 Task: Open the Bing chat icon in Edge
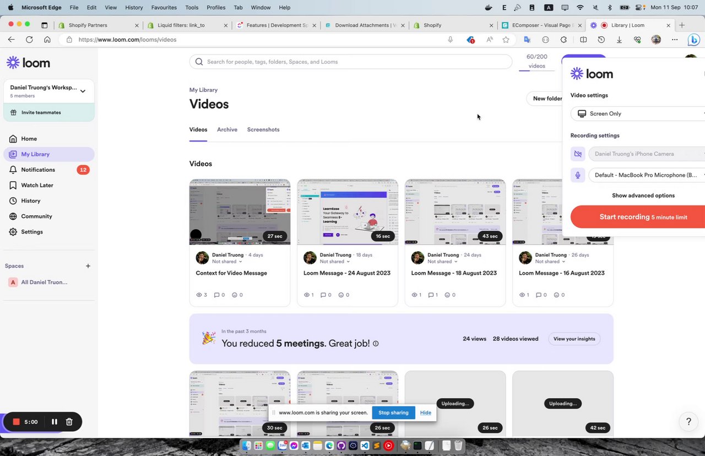click(x=694, y=40)
